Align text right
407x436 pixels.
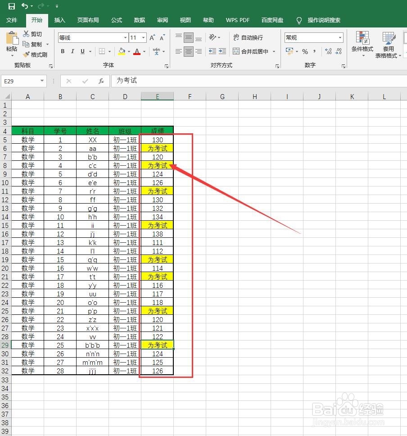tap(199, 51)
